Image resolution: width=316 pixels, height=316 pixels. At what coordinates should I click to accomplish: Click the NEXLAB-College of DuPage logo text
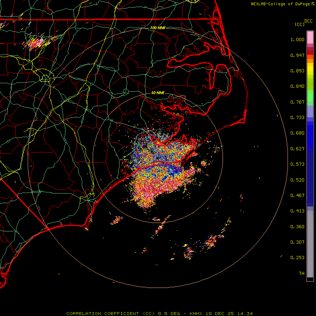pos(281,4)
